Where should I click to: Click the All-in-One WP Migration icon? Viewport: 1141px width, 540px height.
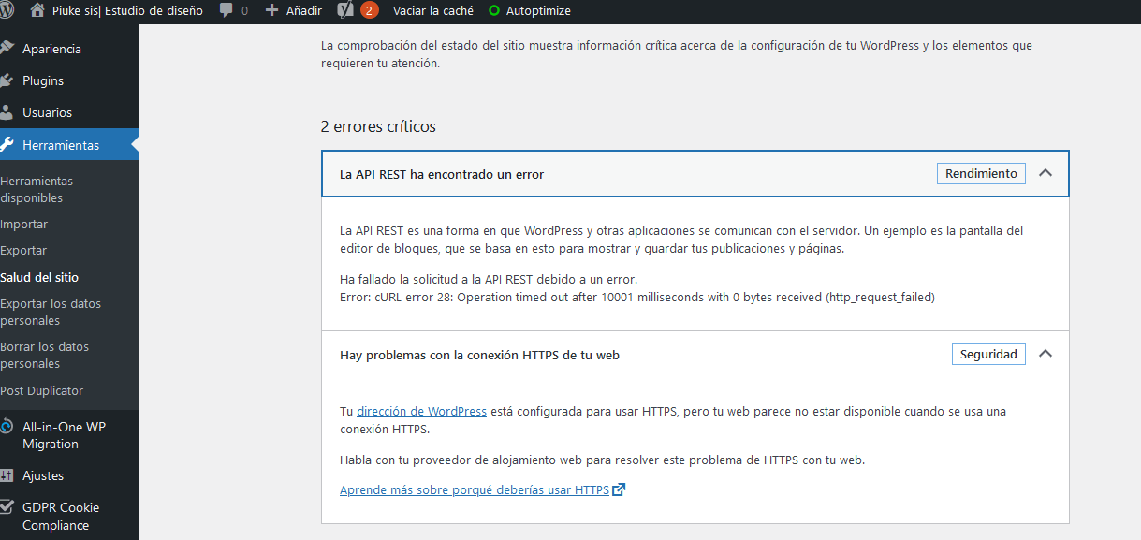pyautogui.click(x=7, y=427)
